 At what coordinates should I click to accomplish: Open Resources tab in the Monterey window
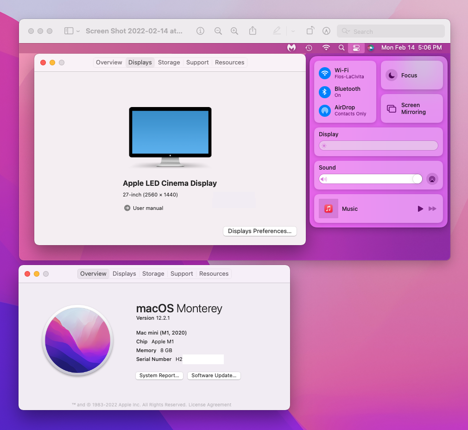(x=214, y=274)
